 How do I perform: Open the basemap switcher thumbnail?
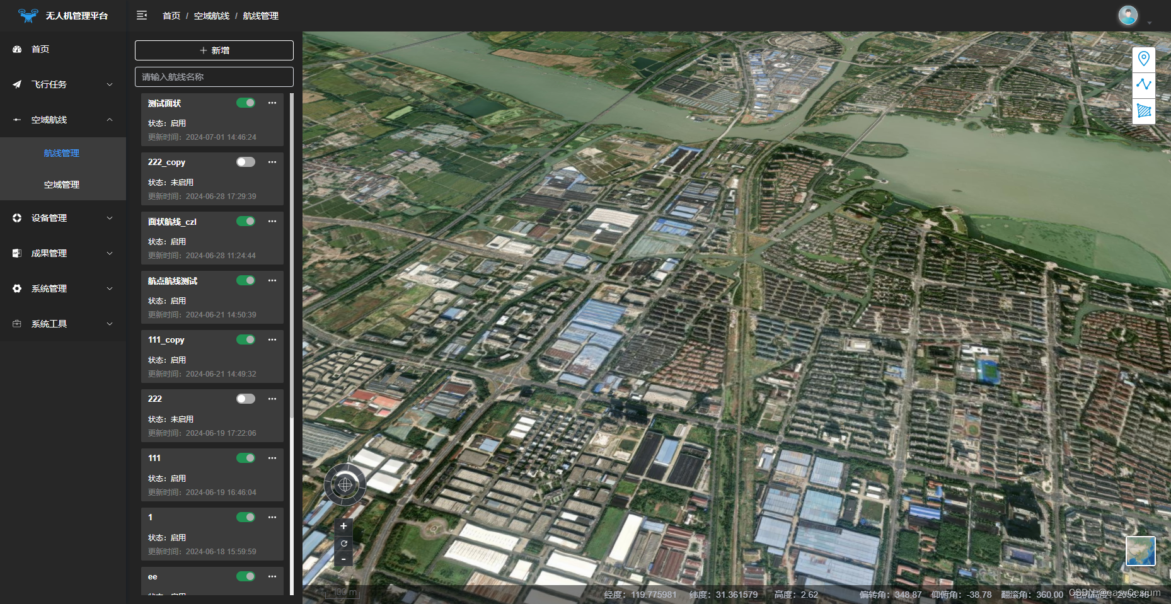(x=1141, y=551)
